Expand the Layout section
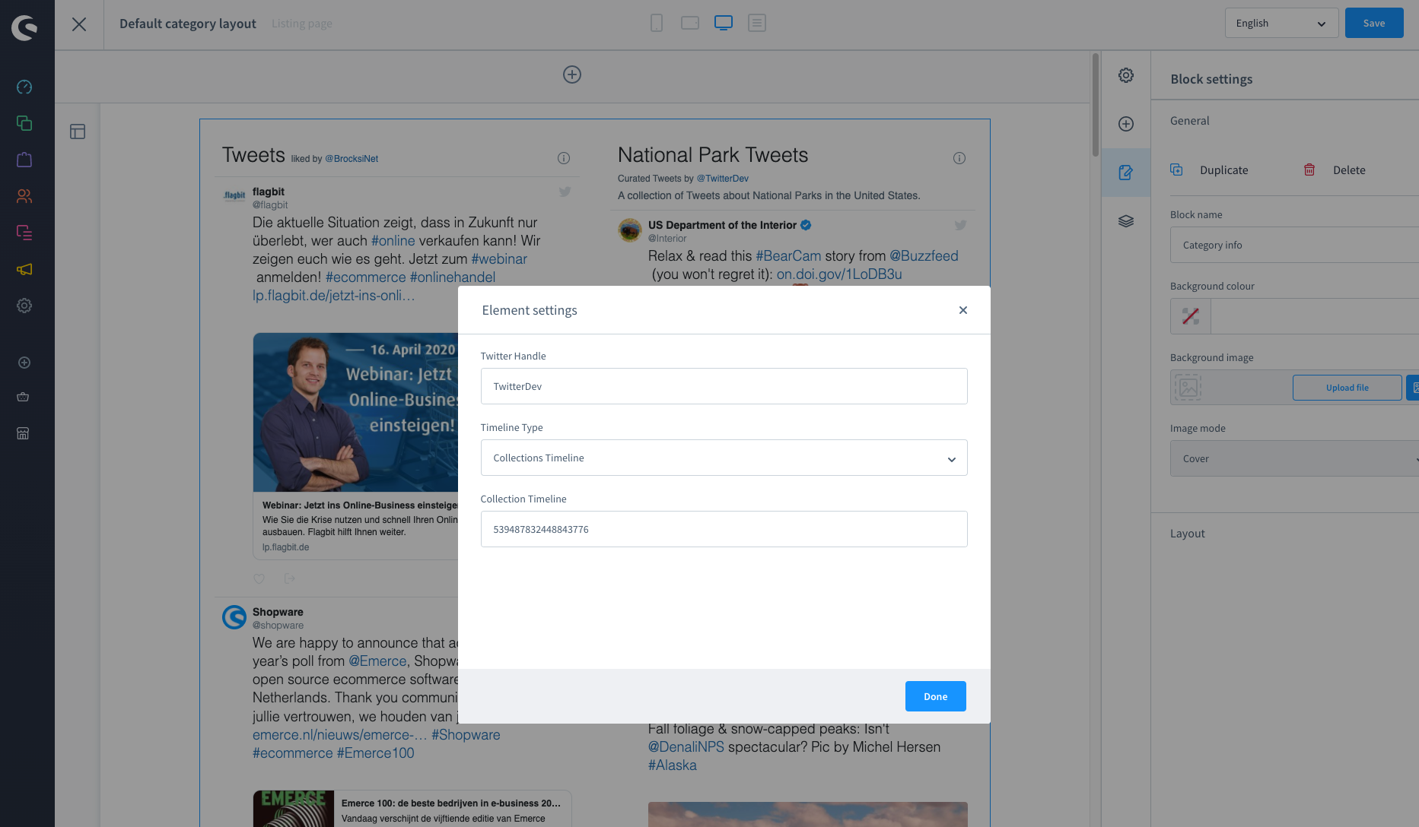1419x827 pixels. [1188, 534]
